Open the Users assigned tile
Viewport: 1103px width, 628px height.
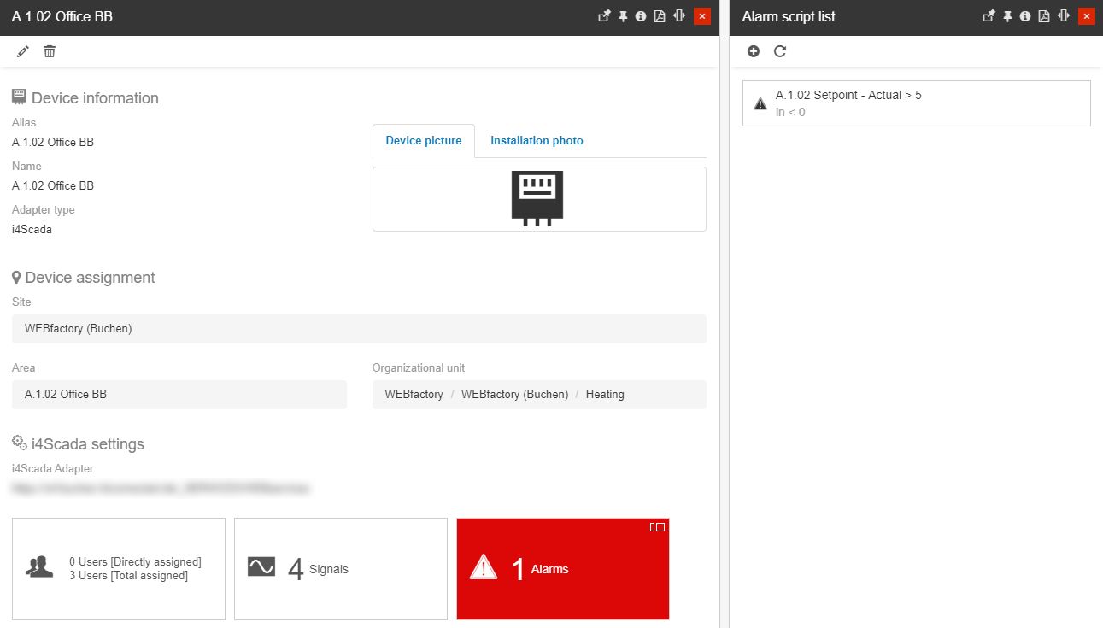(x=119, y=569)
